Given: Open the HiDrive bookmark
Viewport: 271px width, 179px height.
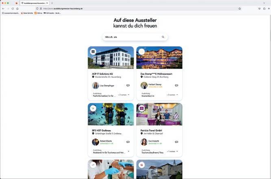Looking at the screenshot, I should (38, 13).
